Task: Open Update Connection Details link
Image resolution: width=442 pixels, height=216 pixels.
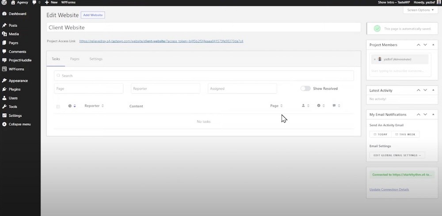Action: pos(389,190)
